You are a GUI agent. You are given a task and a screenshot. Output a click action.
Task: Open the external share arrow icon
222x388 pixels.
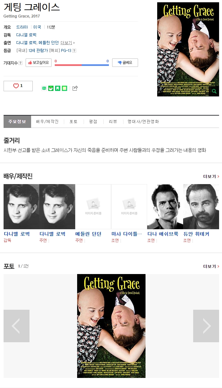coord(75,88)
